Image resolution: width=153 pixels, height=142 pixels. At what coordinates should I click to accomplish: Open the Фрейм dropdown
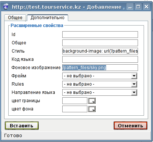tap(100, 76)
